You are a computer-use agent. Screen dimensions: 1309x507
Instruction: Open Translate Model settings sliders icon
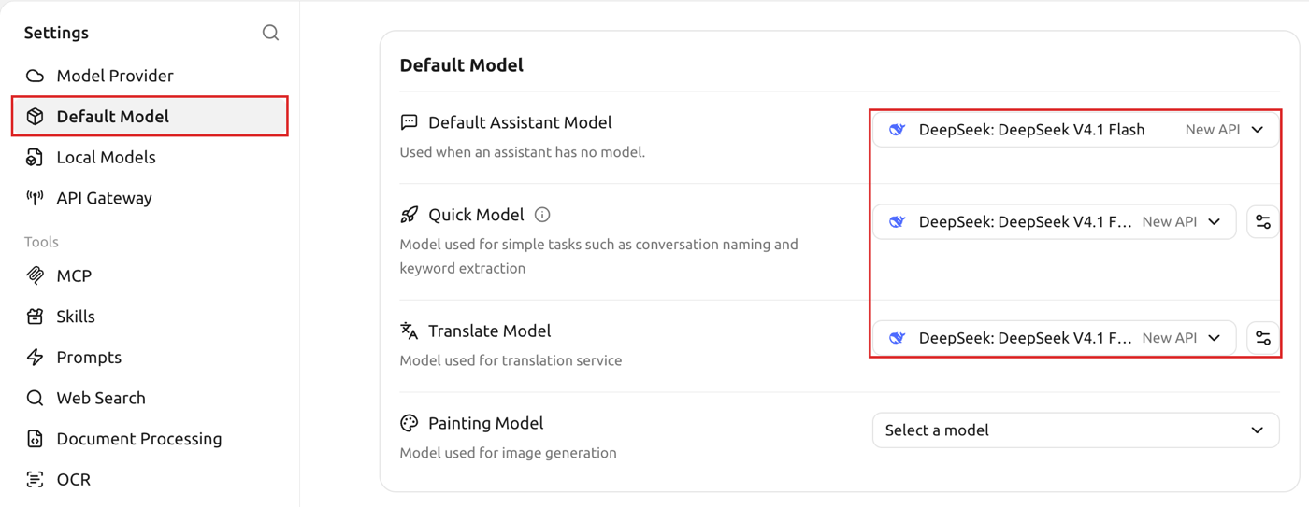pyautogui.click(x=1263, y=338)
